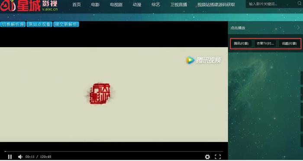Focus the movie keyword search field
303x161 pixels.
[271, 4]
